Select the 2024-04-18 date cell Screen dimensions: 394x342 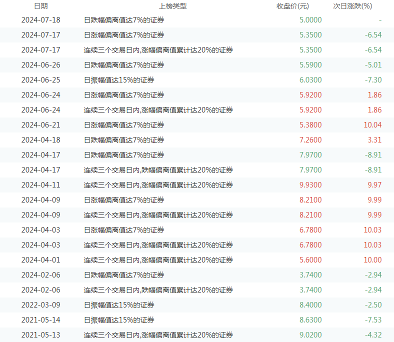tap(40, 140)
